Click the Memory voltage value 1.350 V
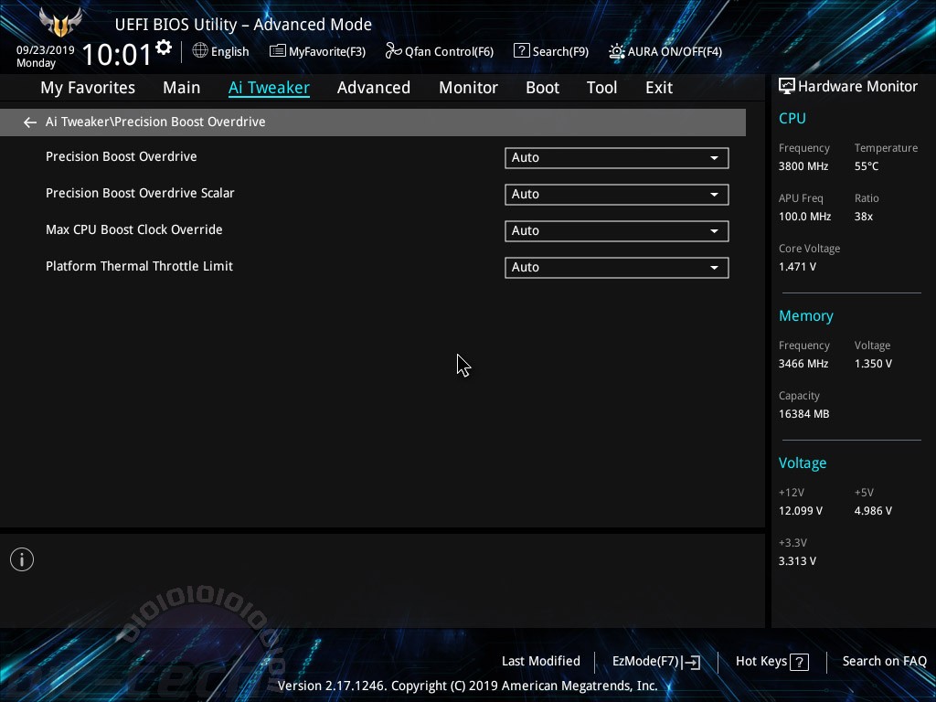Screen dimensions: 936x702 tap(873, 364)
